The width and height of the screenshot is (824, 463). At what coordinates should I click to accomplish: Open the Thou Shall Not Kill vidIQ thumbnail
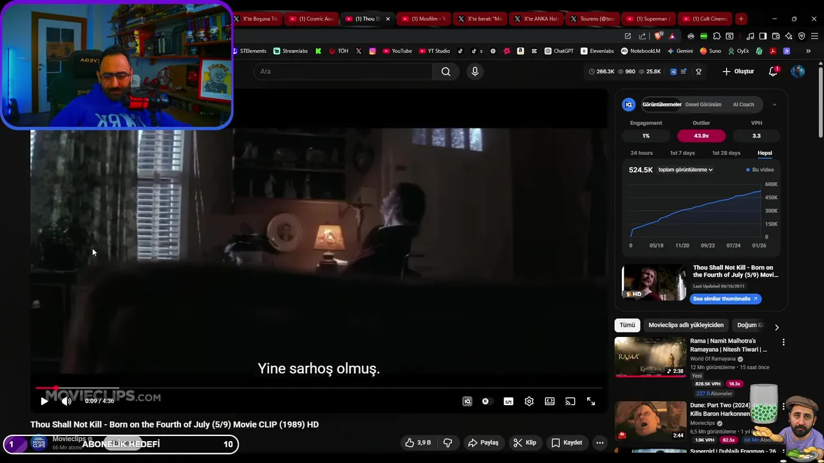pyautogui.click(x=654, y=282)
